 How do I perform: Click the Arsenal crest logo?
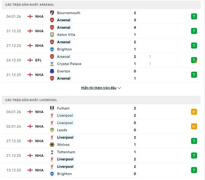pyautogui.click(x=52, y=20)
